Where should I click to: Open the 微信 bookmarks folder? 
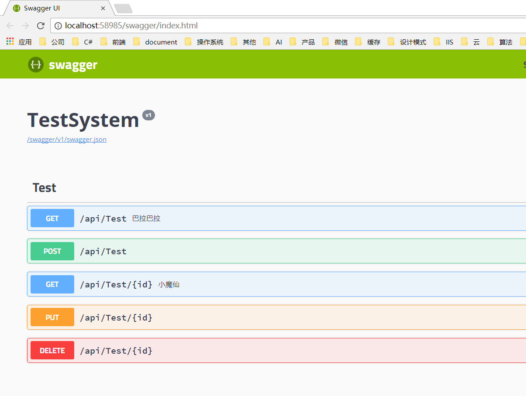point(335,42)
